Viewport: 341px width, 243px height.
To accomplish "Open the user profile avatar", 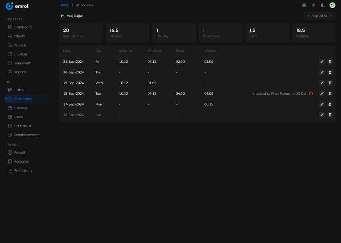I will (x=332, y=5).
